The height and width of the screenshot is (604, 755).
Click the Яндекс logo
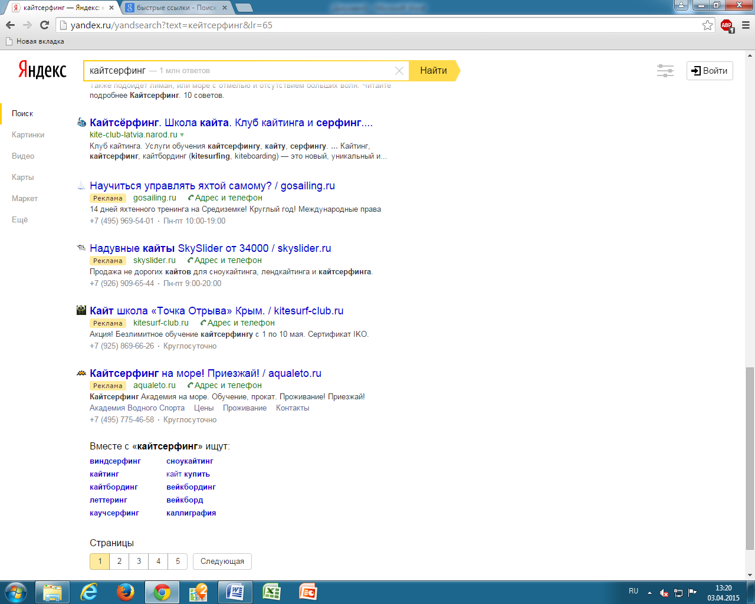(42, 70)
